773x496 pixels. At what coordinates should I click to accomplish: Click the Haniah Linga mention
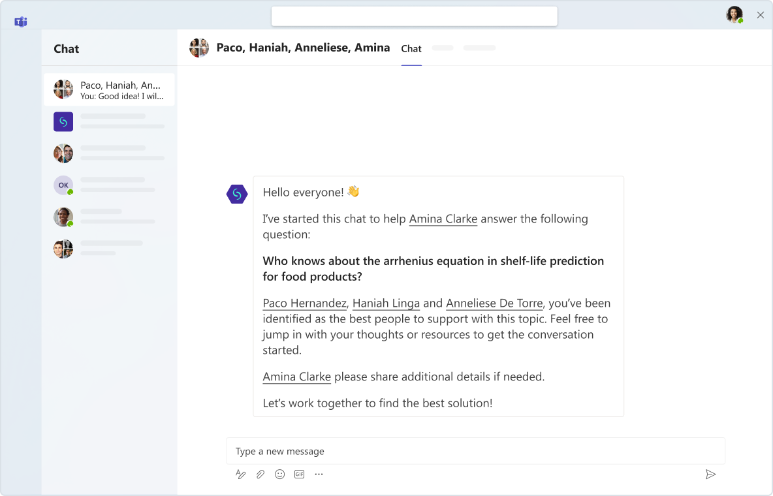(x=386, y=303)
